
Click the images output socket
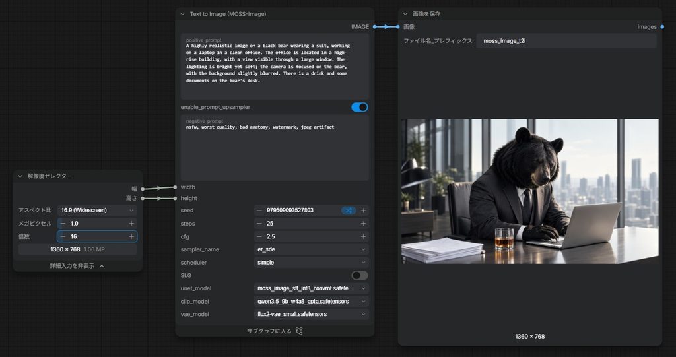(x=662, y=27)
